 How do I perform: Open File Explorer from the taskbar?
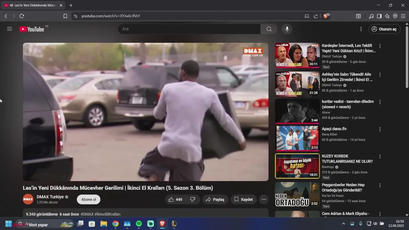point(104,224)
